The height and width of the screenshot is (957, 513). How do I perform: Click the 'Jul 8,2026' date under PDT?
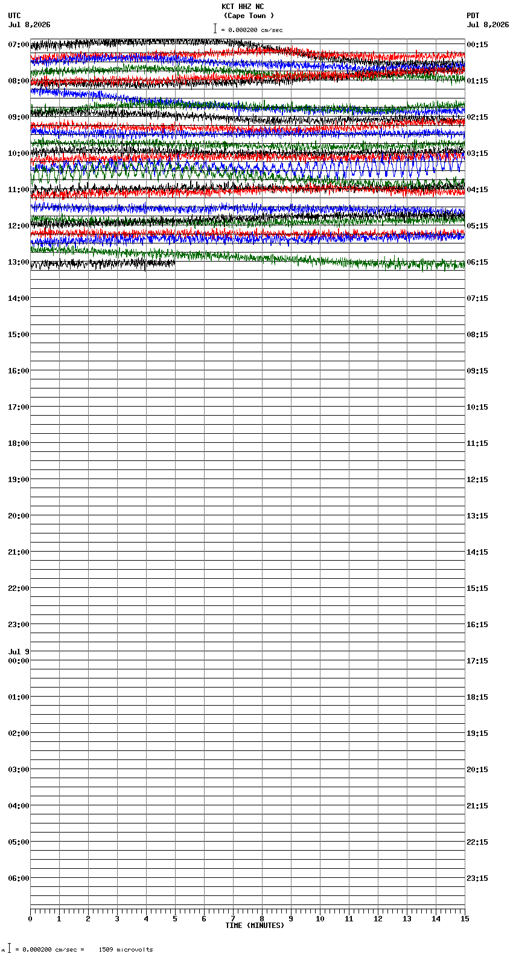pyautogui.click(x=488, y=25)
